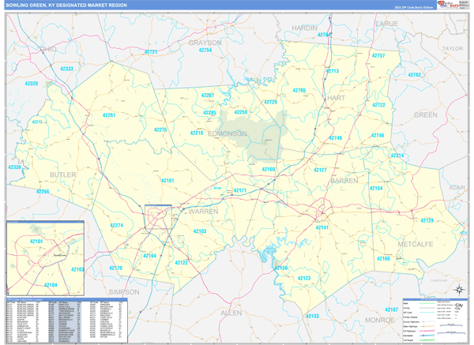Click the map title 'Bowling Green, KY Designated Market Region'

click(66, 6)
